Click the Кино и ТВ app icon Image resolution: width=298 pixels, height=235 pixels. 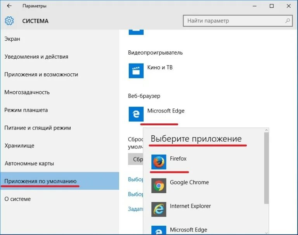(x=136, y=71)
